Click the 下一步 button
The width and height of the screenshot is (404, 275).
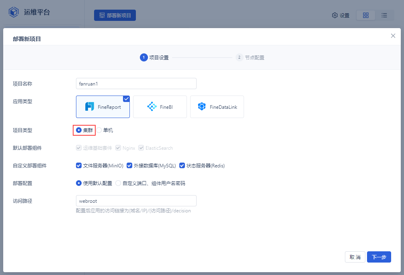[379, 257]
